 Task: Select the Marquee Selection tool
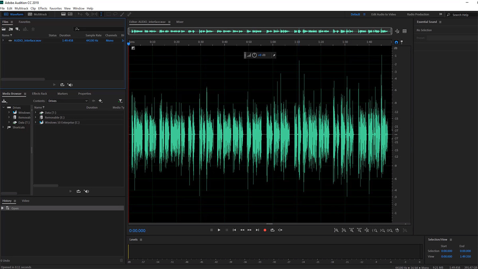pyautogui.click(x=108, y=14)
